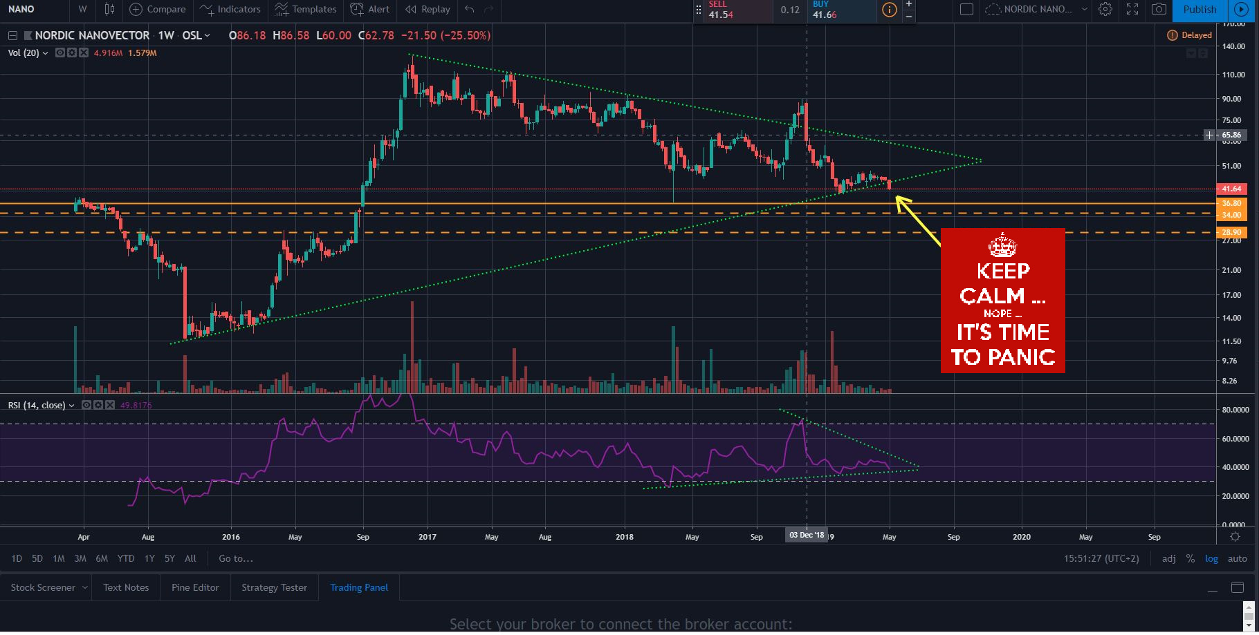Viewport: 1259px width, 635px height.
Task: Open the Text Notes tab
Action: [126, 587]
